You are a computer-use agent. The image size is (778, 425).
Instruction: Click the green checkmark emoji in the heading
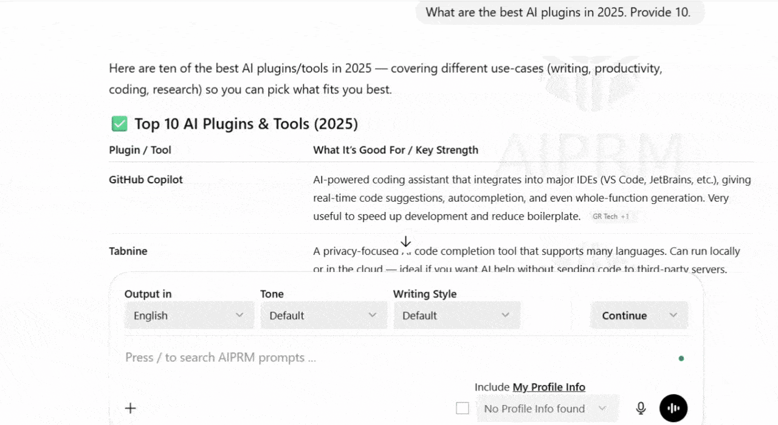point(119,124)
